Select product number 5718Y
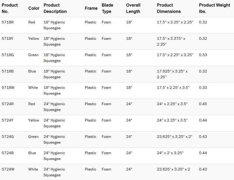 pos(7,38)
